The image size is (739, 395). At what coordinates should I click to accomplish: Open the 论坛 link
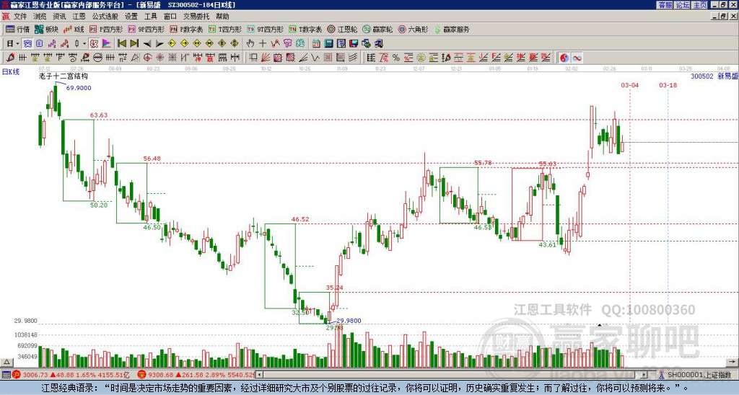[x=682, y=5]
